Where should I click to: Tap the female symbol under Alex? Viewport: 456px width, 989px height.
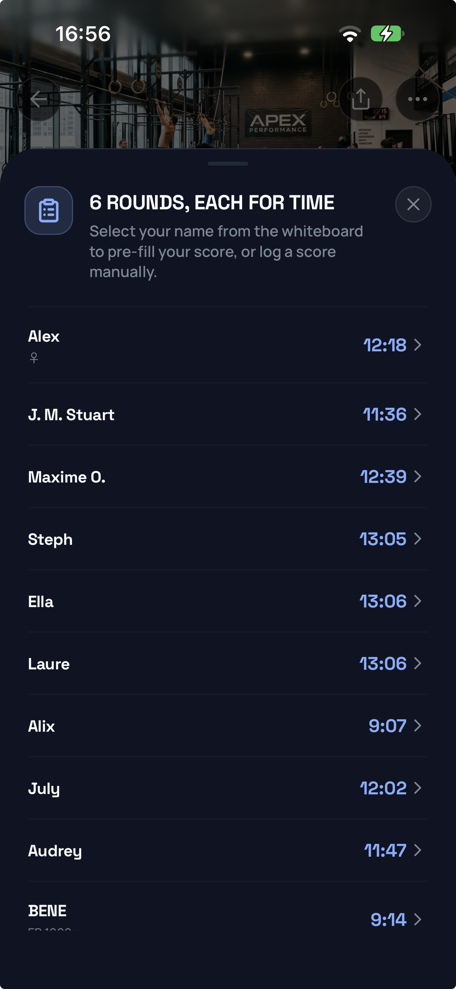click(x=34, y=358)
